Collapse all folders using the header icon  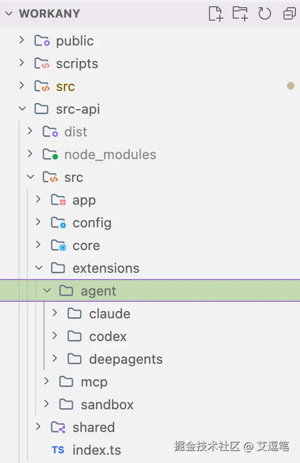[289, 13]
